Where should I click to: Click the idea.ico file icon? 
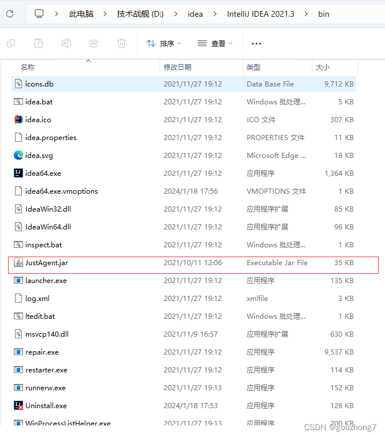[18, 119]
